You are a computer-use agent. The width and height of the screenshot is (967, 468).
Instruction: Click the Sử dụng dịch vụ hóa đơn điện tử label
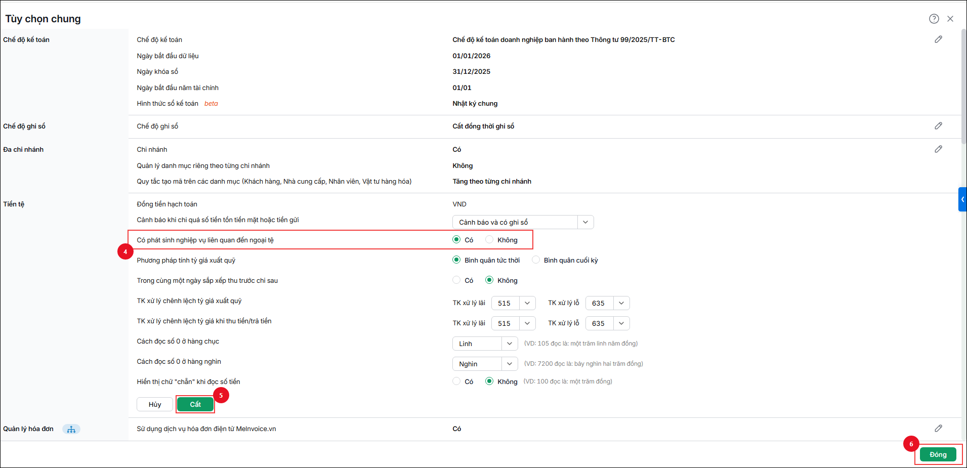point(206,429)
